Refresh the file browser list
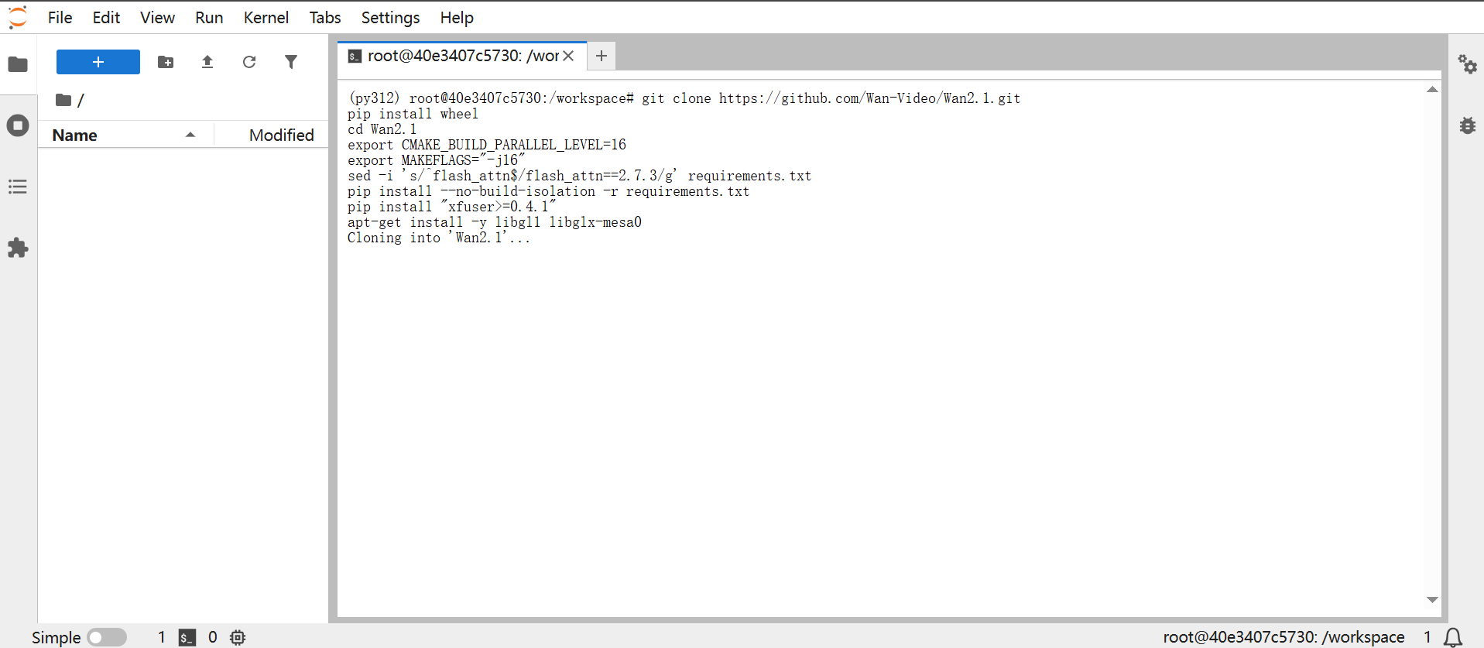This screenshot has width=1484, height=648. [249, 62]
